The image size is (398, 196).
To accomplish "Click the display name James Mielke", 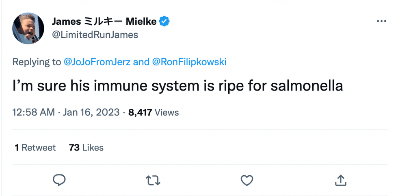I will point(104,22).
